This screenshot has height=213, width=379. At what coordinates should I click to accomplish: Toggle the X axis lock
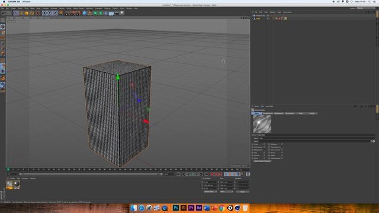[44, 13]
